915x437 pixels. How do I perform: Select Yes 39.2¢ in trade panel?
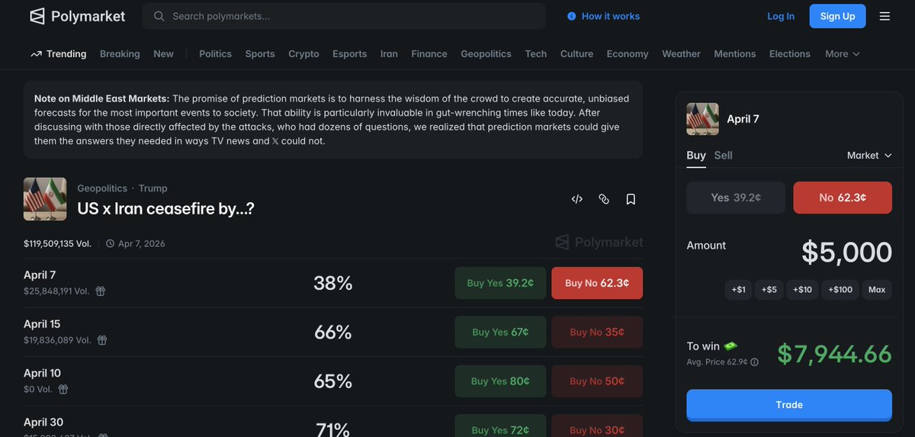(736, 198)
